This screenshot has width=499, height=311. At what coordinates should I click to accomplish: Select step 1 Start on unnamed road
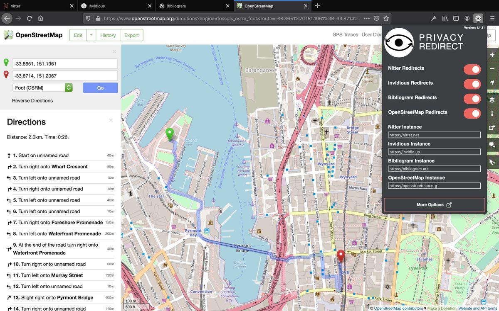tap(60, 155)
